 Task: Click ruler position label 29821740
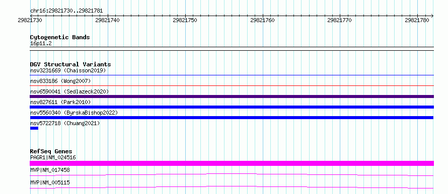pyautogui.click(x=107, y=20)
